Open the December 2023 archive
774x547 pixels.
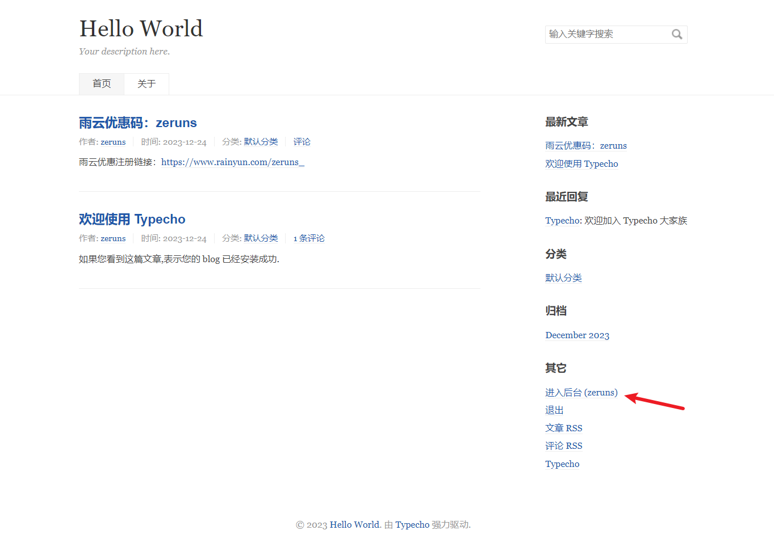578,335
